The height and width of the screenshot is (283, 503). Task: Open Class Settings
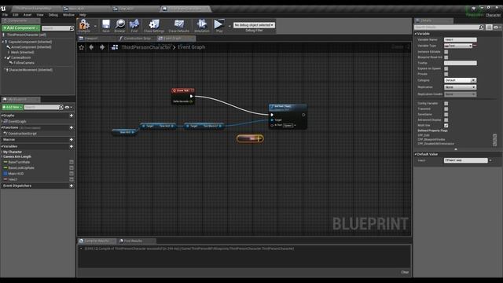[x=154, y=26]
